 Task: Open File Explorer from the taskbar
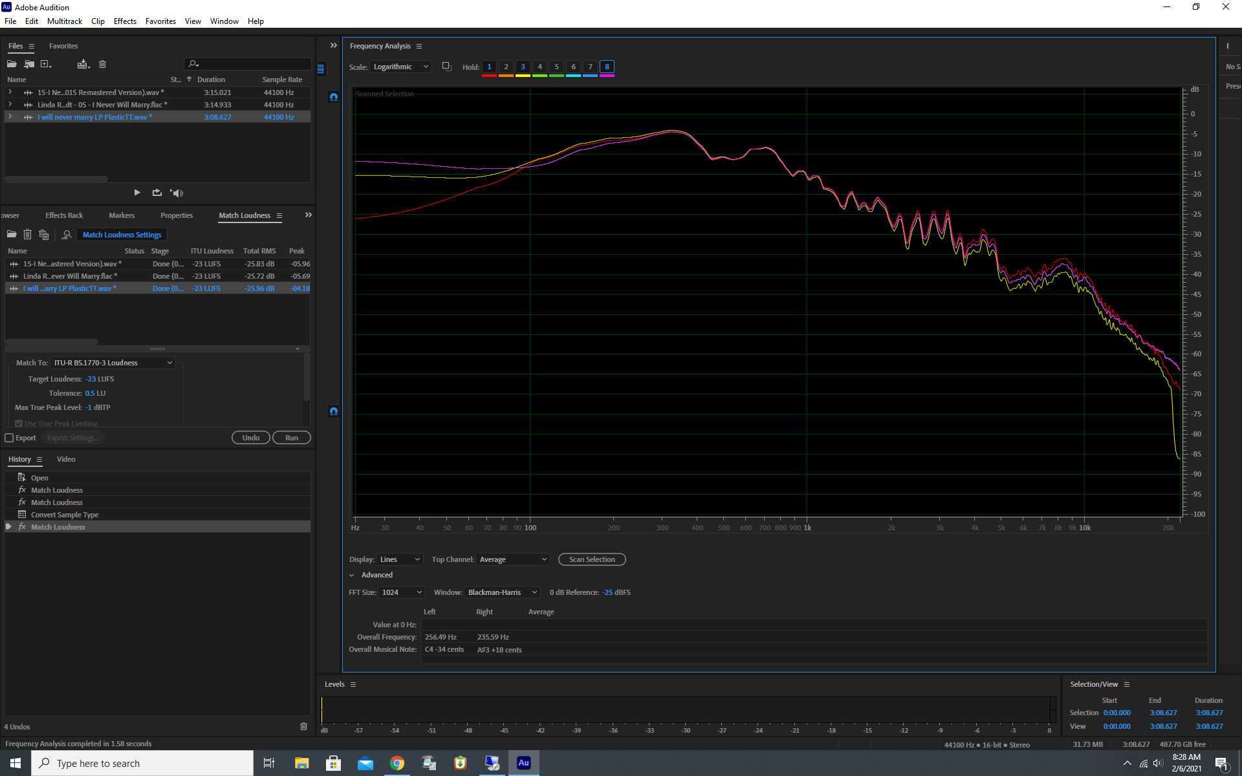tap(301, 763)
